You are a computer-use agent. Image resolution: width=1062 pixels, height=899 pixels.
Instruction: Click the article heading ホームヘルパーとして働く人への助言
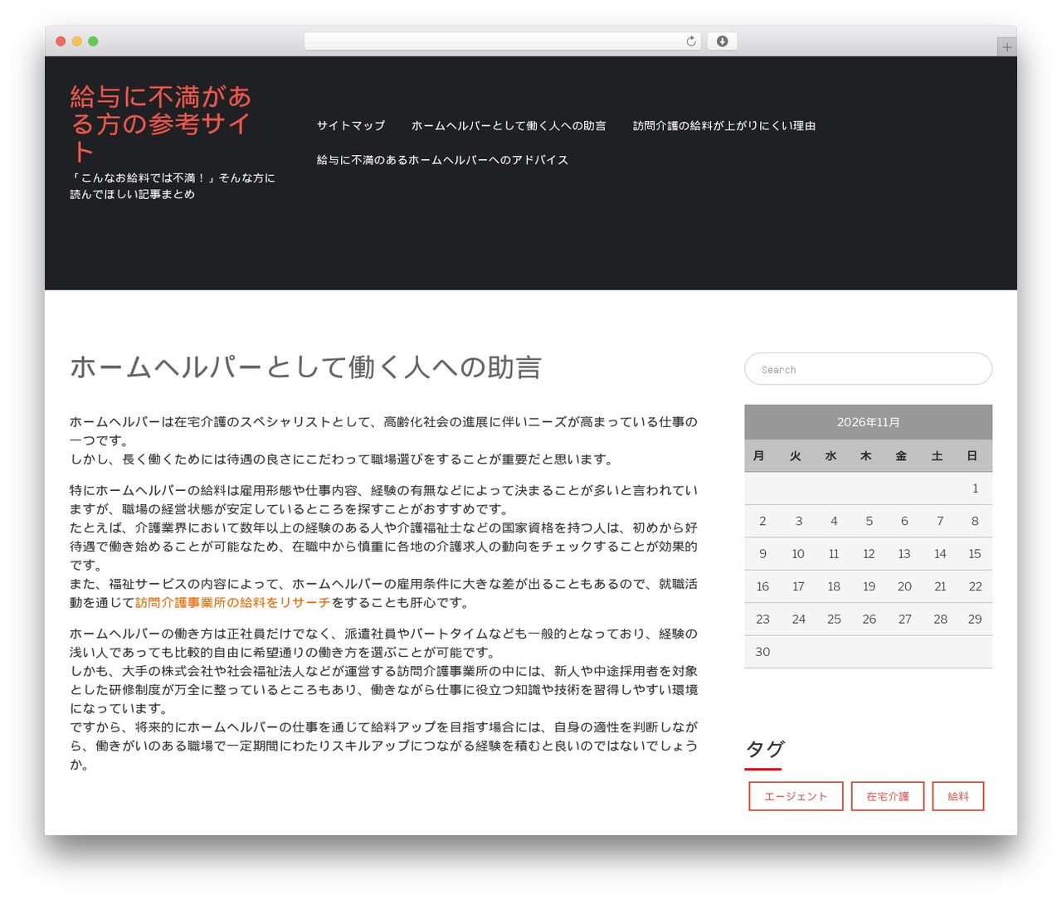pyautogui.click(x=306, y=367)
